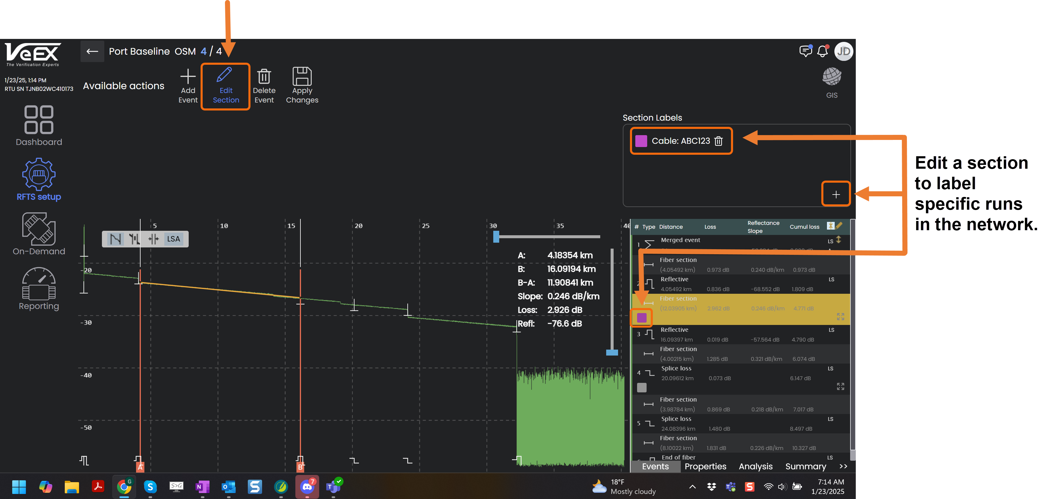Delete the Cable: ABC123 section label
The image size is (1062, 499).
coord(718,141)
